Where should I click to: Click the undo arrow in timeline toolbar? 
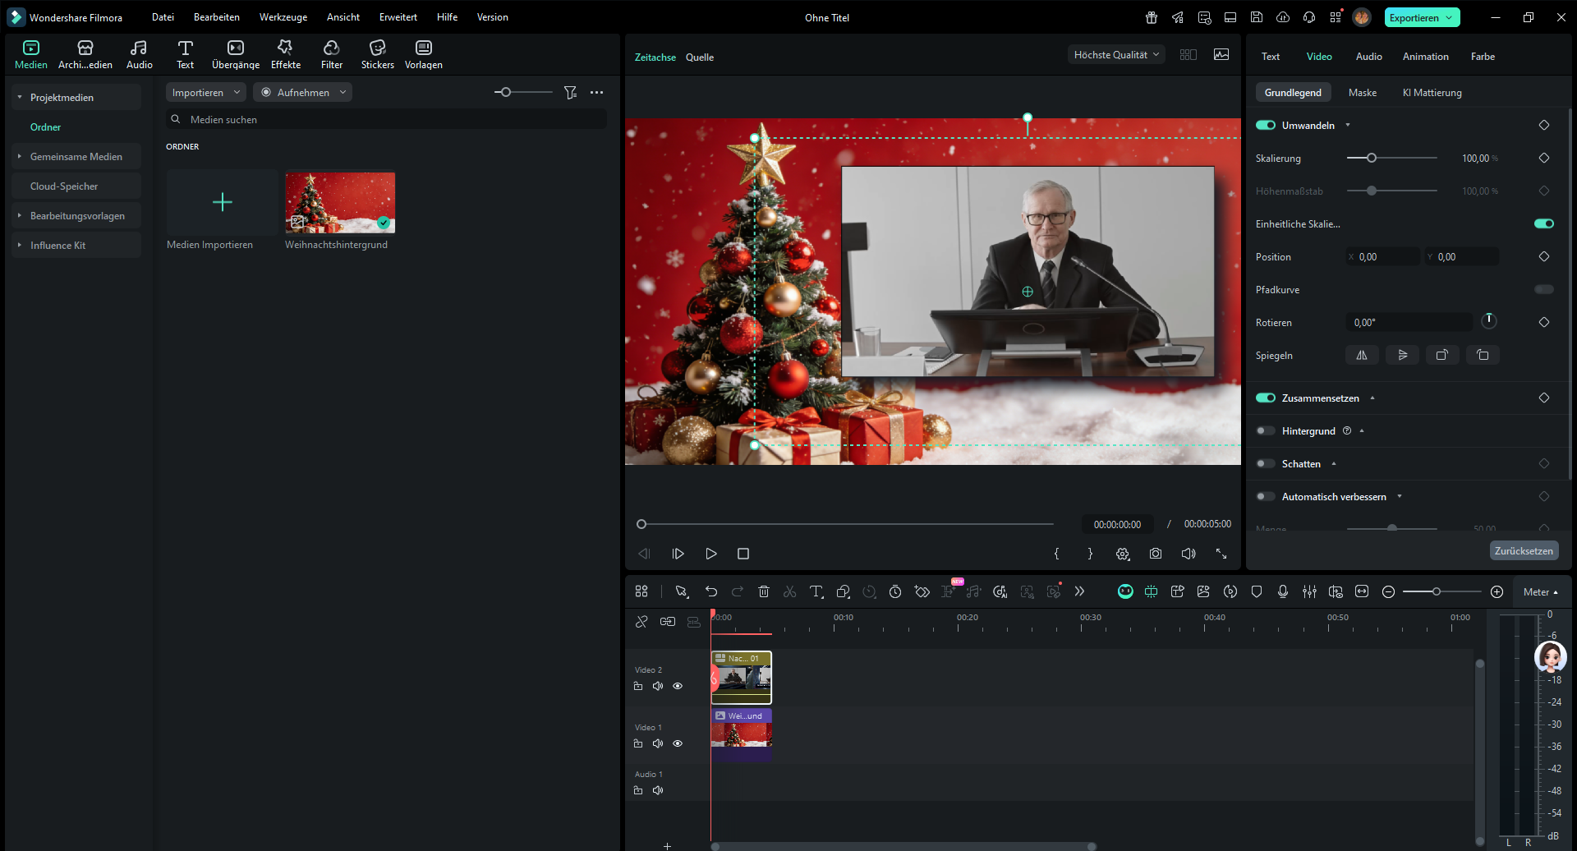(x=710, y=591)
